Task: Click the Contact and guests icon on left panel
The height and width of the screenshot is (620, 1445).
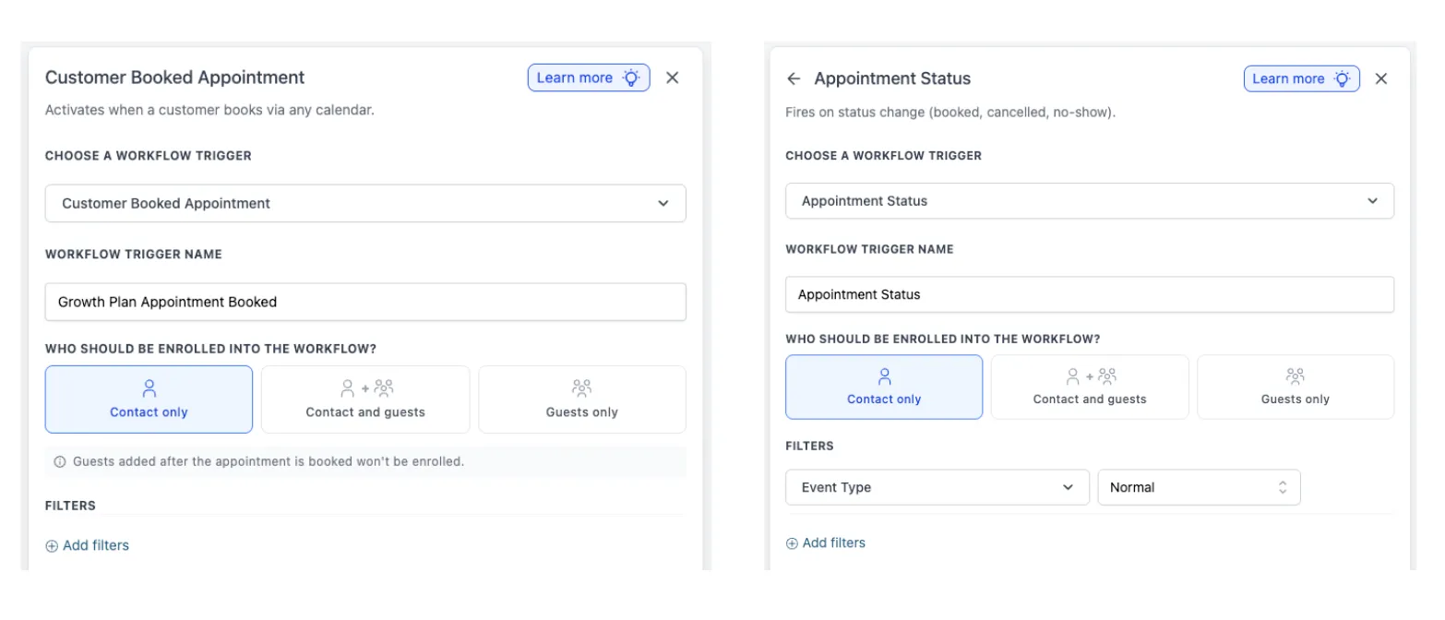Action: 365,387
